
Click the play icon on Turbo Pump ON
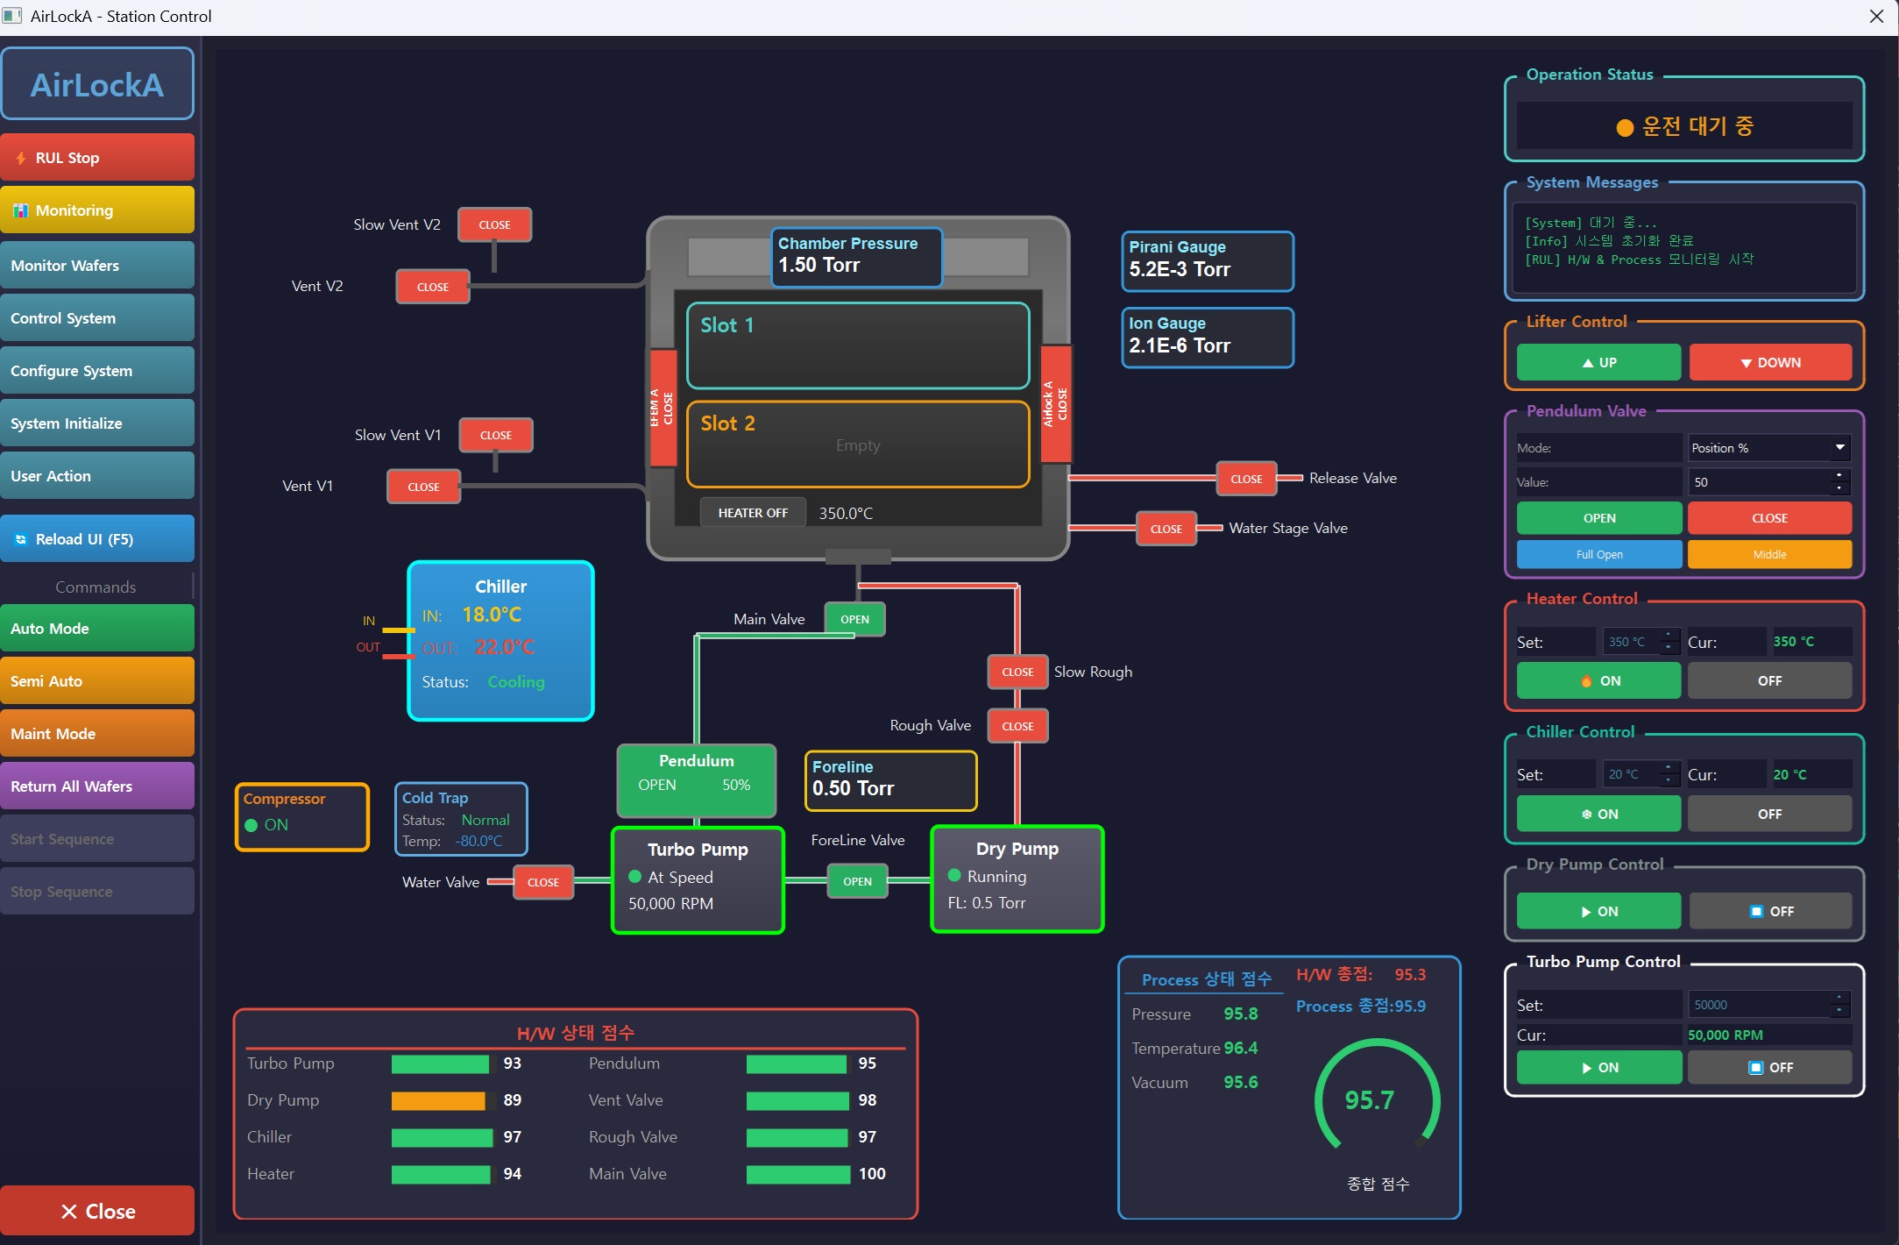(x=1587, y=1068)
